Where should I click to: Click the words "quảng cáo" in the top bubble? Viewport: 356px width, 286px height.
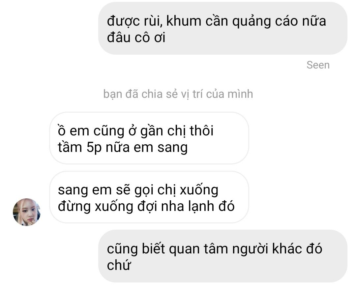point(265,21)
